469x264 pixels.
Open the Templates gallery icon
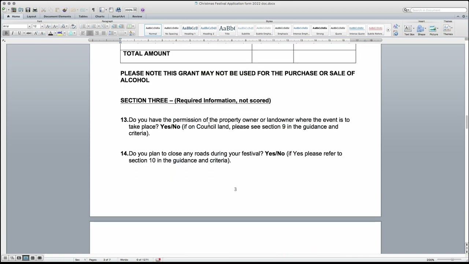pyautogui.click(x=14, y=10)
